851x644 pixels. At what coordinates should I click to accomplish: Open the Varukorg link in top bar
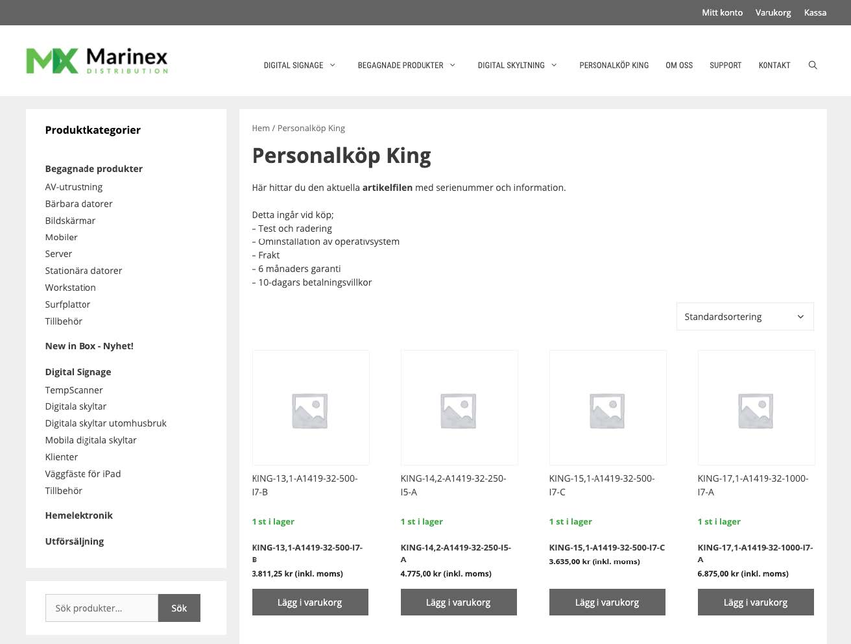point(773,12)
